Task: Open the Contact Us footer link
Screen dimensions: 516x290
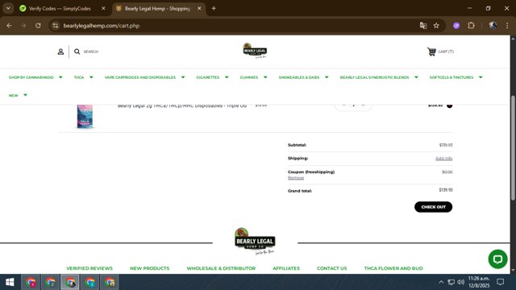Action: (x=331, y=268)
